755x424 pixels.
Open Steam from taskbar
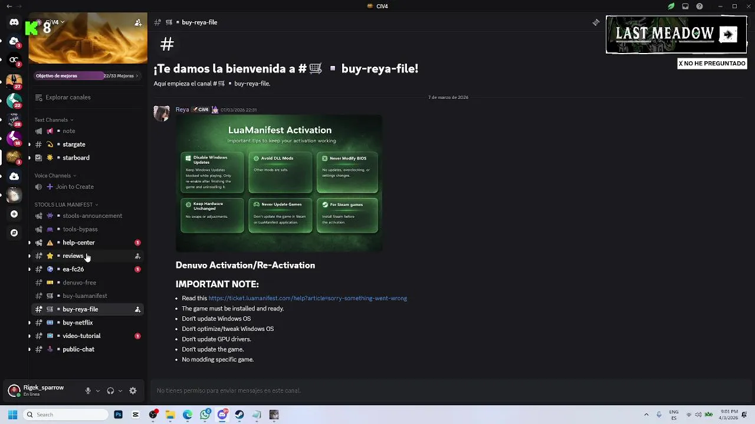point(239,415)
